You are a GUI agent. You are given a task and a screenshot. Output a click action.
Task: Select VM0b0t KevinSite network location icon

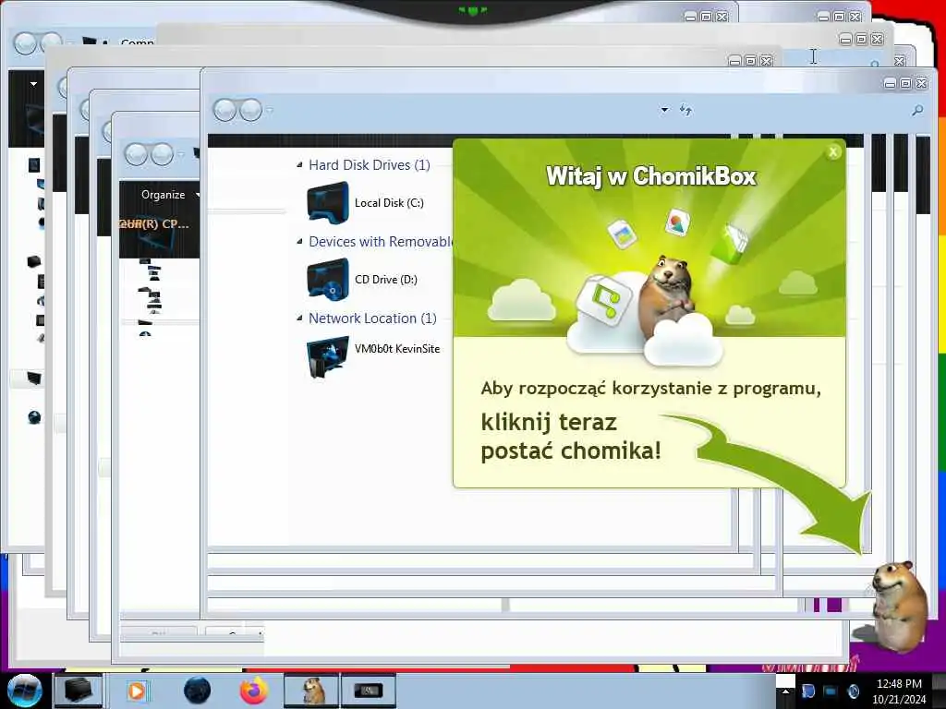(x=328, y=356)
